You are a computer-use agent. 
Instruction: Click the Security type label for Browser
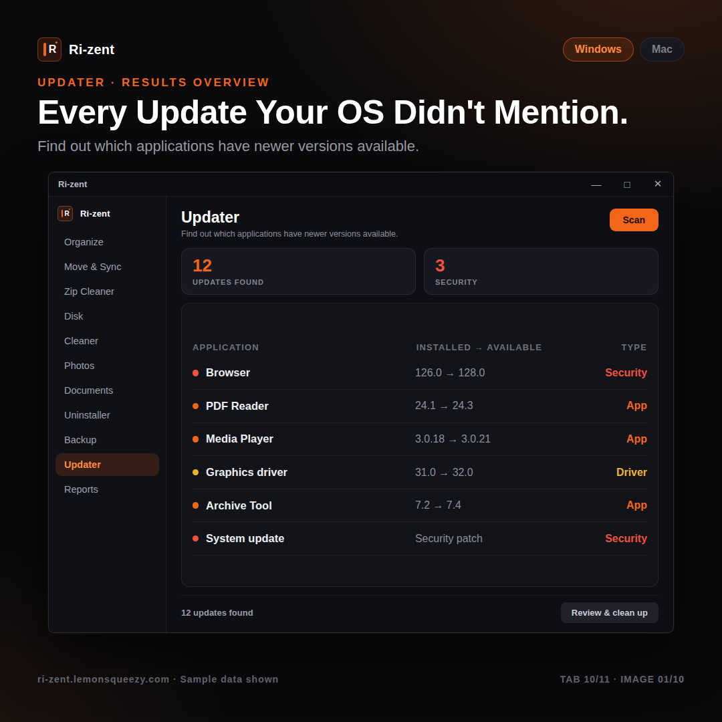tap(626, 373)
